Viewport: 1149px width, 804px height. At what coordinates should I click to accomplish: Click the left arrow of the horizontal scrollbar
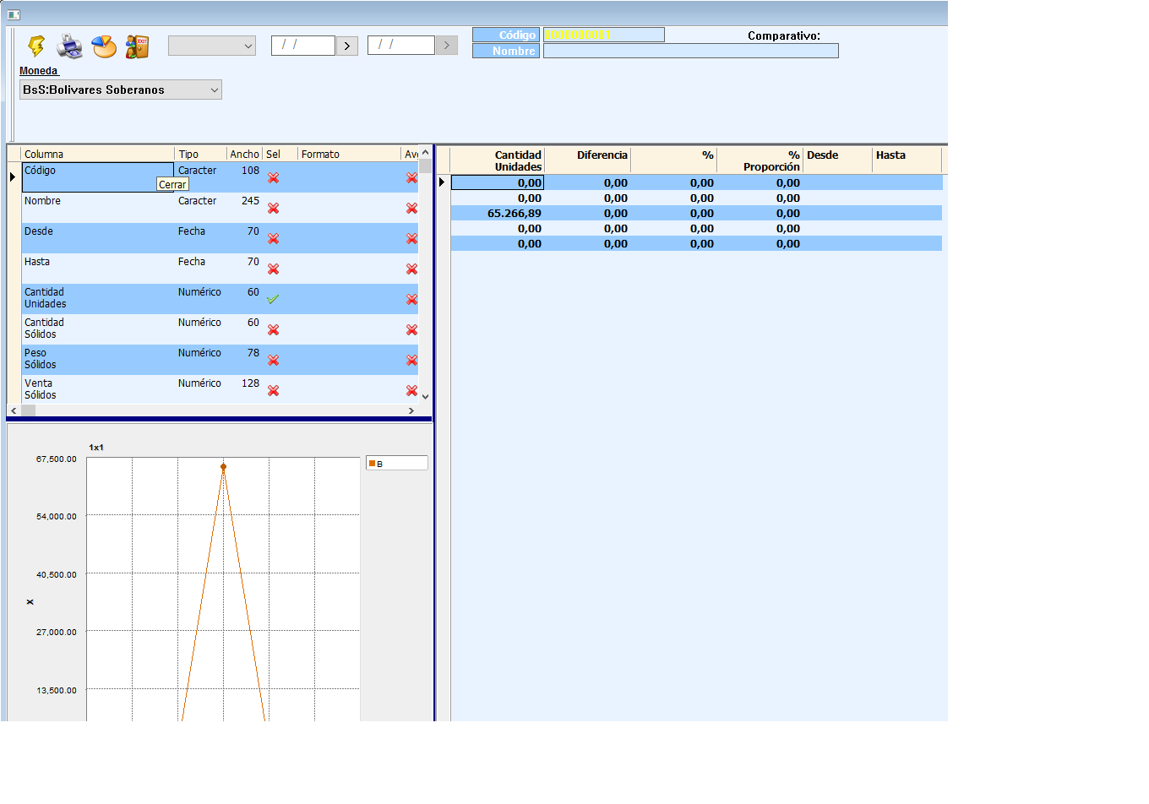coord(14,410)
